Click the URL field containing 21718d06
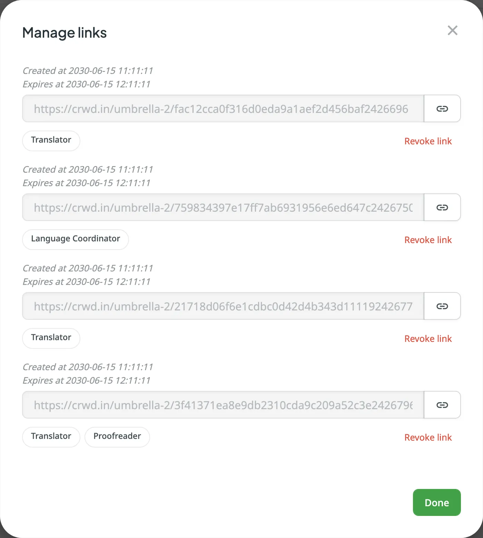Image resolution: width=483 pixels, height=538 pixels. [223, 306]
